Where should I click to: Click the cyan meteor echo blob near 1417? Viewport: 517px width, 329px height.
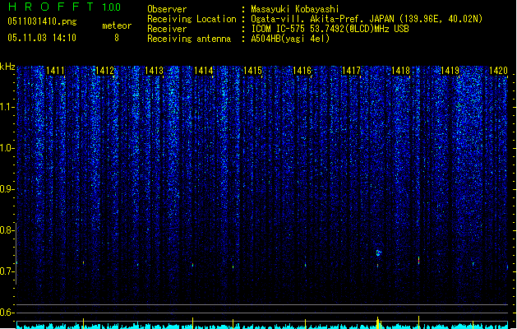[379, 253]
